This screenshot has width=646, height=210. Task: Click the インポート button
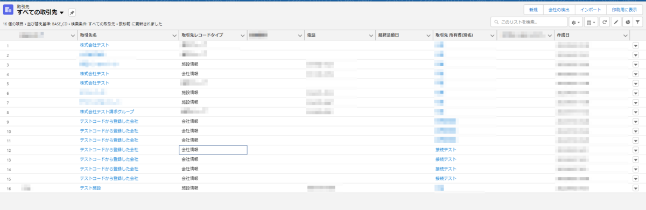tap(591, 10)
